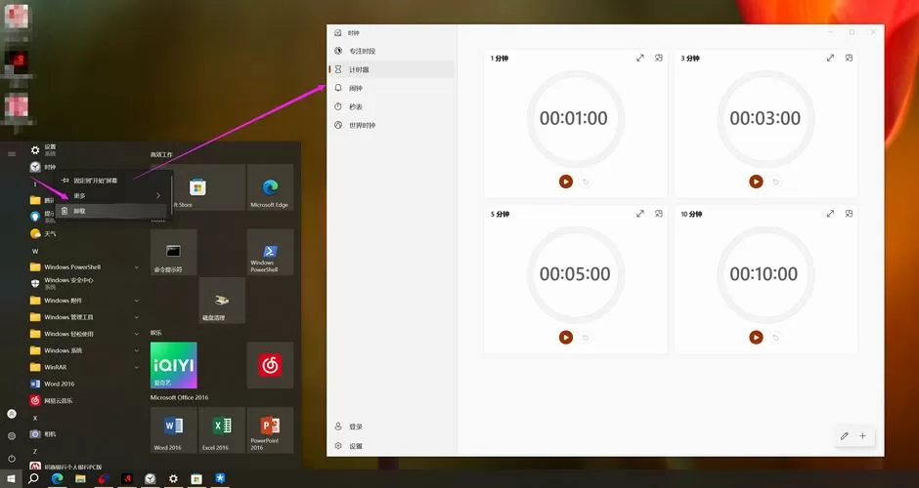Open Word 2016 in Start app list
Screen dimensions: 919x488
coord(85,384)
